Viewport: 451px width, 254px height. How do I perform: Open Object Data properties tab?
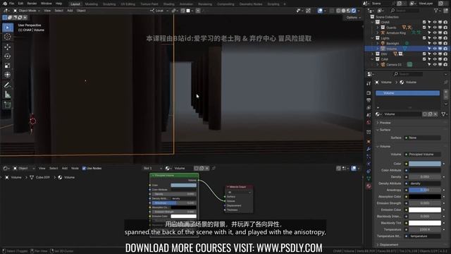369,179
